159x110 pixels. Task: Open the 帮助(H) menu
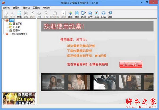[46, 8]
